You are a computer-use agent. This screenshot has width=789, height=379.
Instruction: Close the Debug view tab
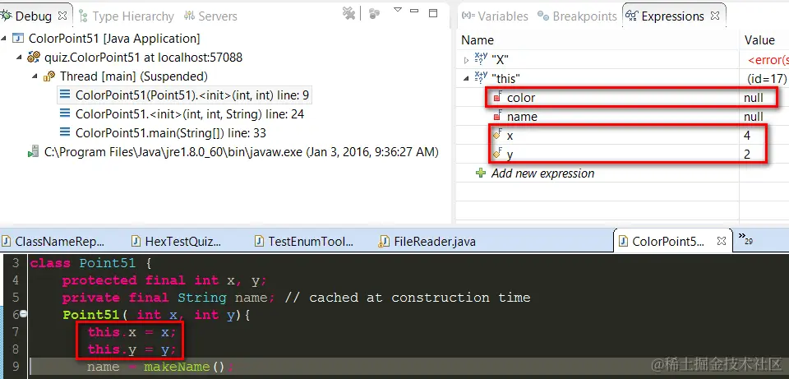62,16
